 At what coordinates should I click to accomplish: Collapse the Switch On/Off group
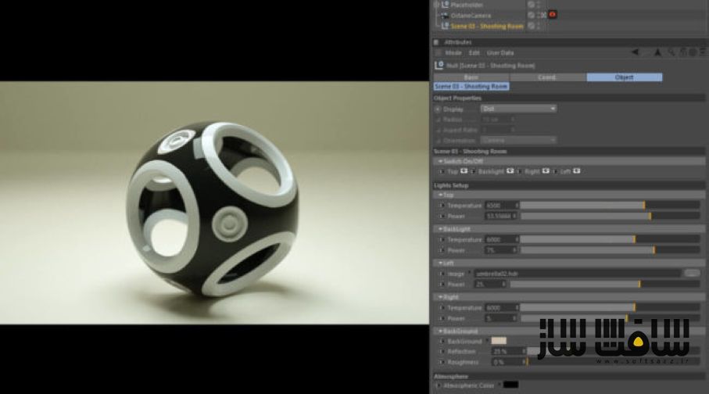pyautogui.click(x=440, y=161)
